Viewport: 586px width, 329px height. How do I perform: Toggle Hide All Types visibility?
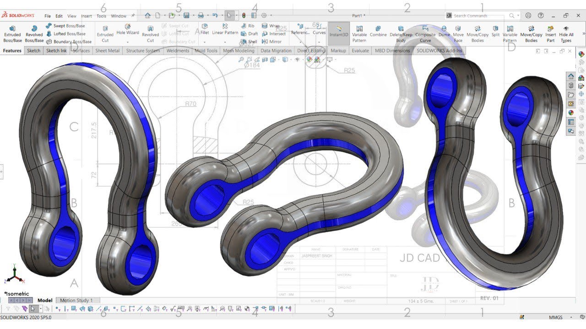(x=566, y=34)
